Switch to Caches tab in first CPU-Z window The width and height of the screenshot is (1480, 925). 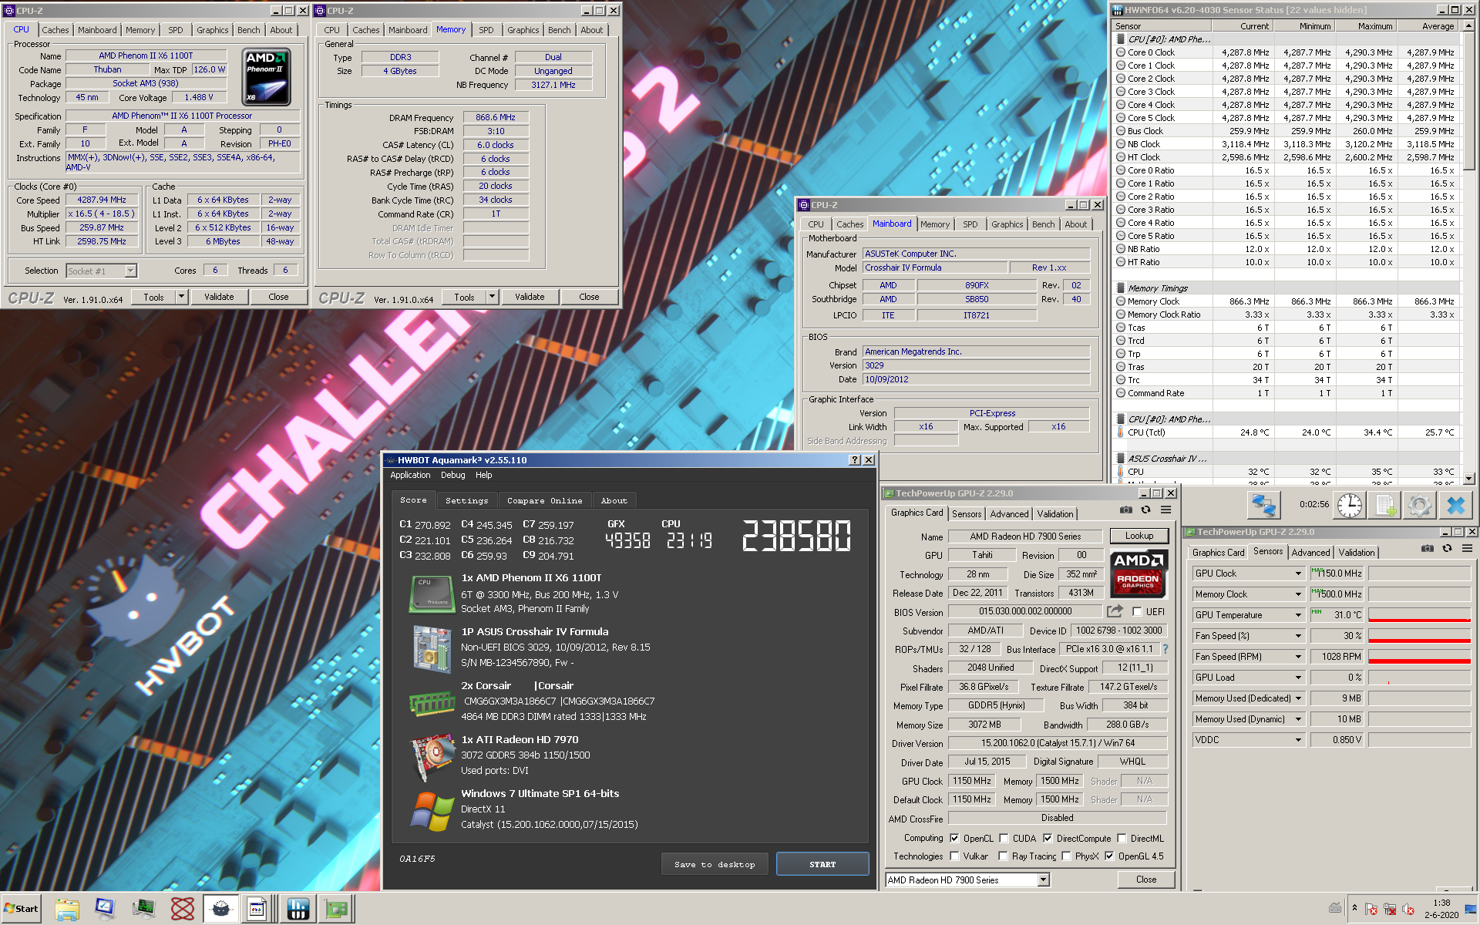pyautogui.click(x=55, y=30)
